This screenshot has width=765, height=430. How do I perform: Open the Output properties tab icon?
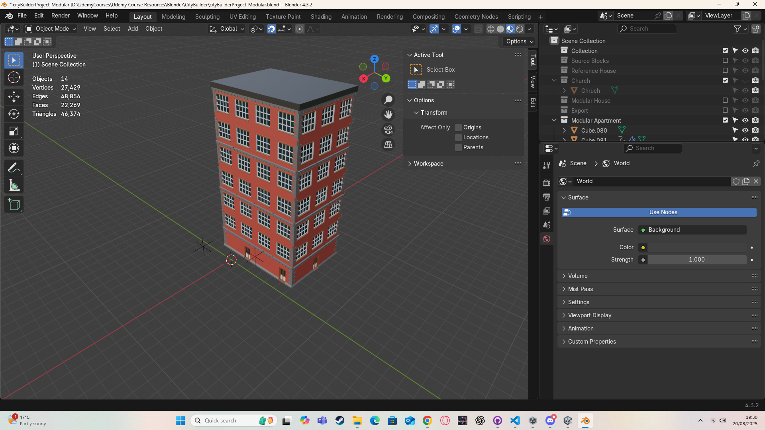(547, 197)
